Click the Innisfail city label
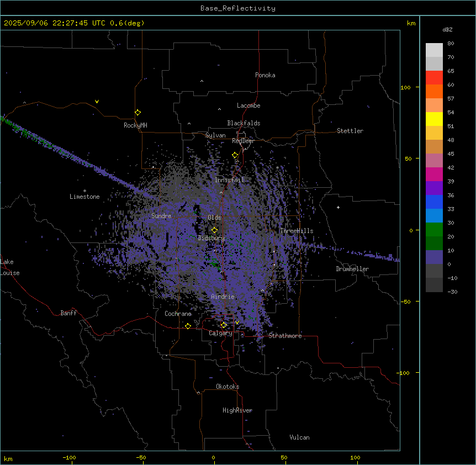476x465 pixels. [x=229, y=180]
